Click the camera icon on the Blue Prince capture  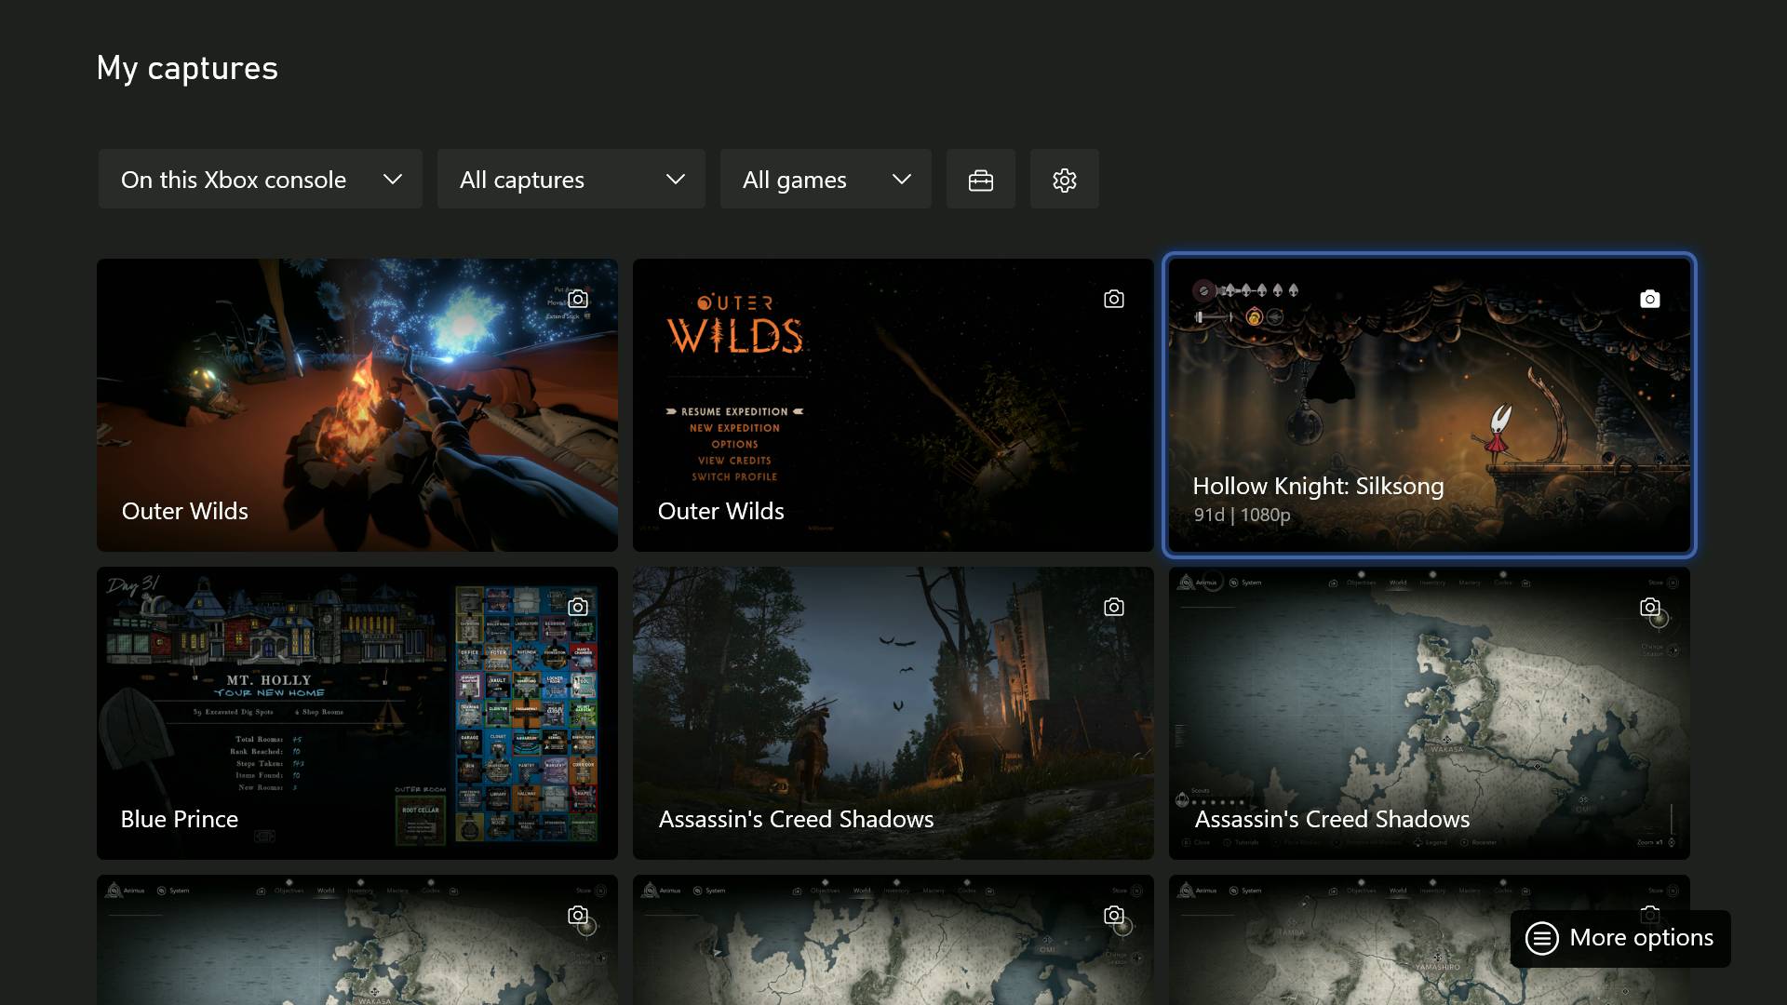tap(578, 606)
